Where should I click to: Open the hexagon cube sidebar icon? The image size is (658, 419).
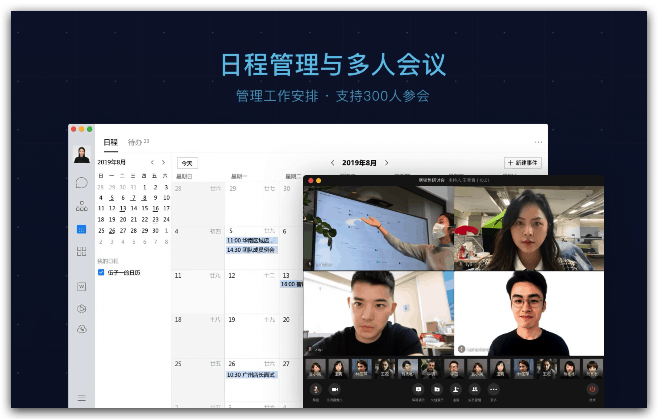[x=82, y=309]
